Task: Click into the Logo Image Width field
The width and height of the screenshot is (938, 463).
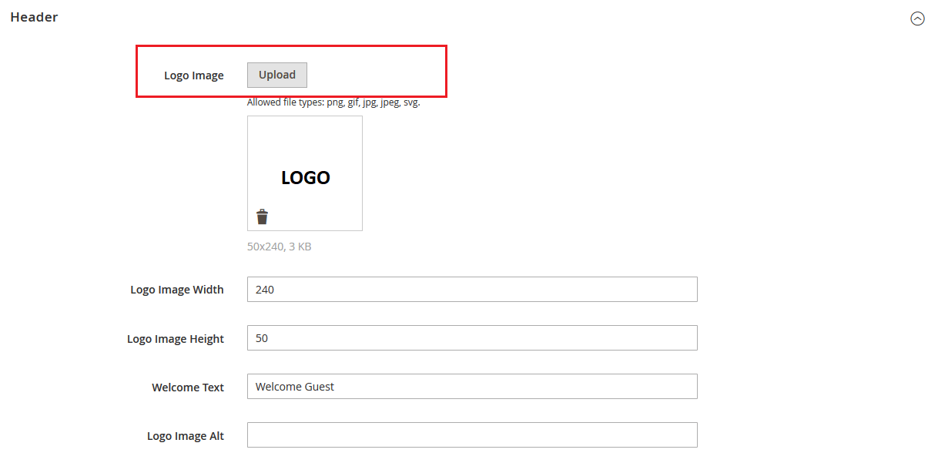Action: 471,289
